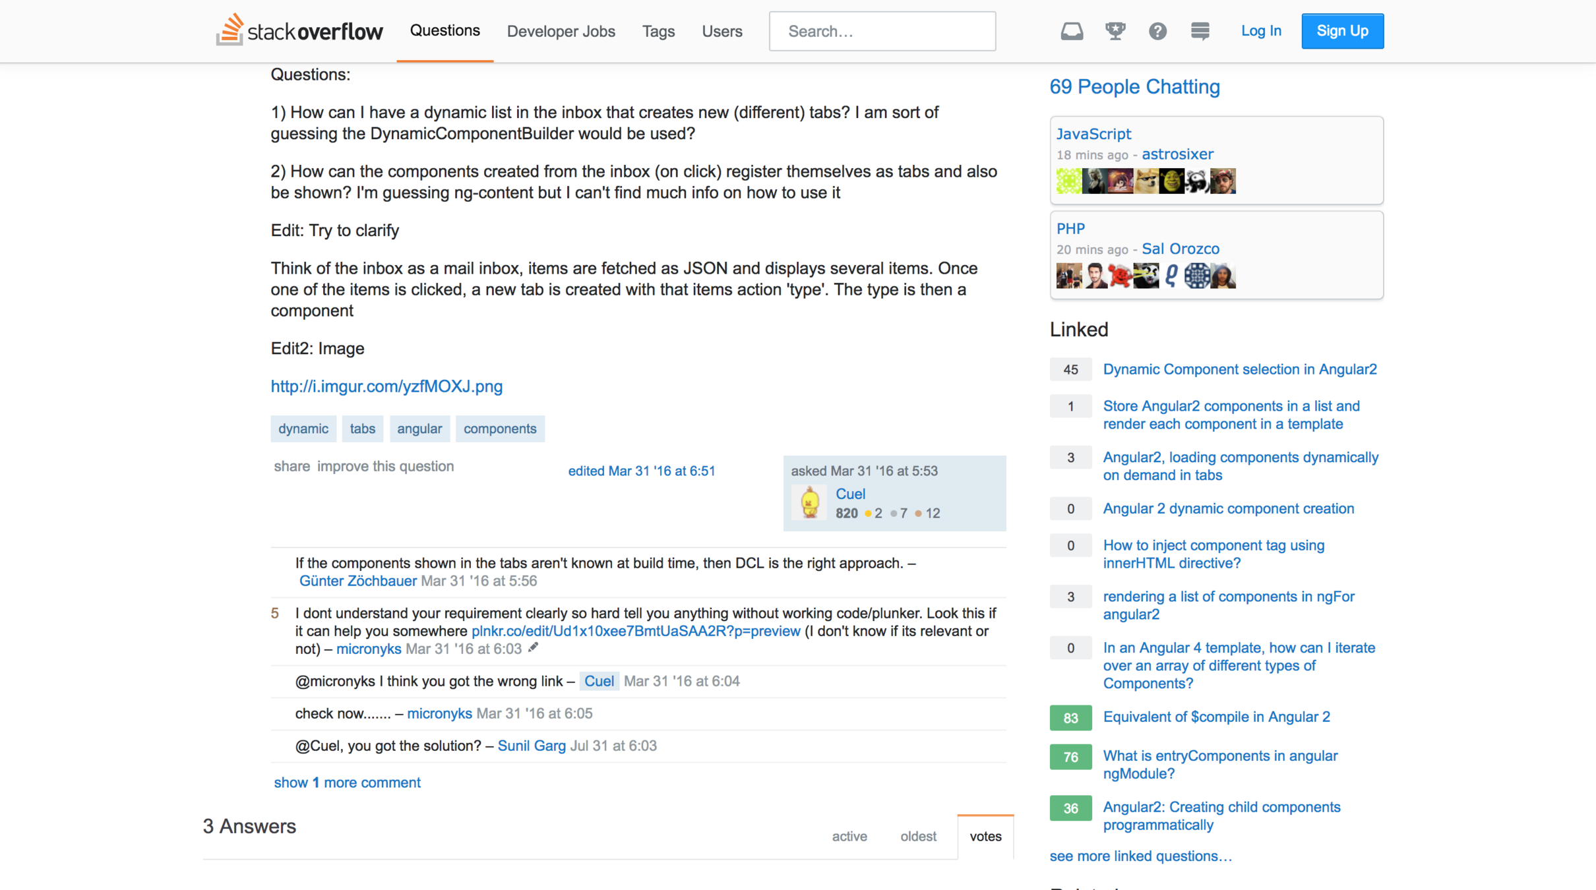Open Developer Jobs in navigation
This screenshot has width=1596, height=890.
pyautogui.click(x=561, y=31)
